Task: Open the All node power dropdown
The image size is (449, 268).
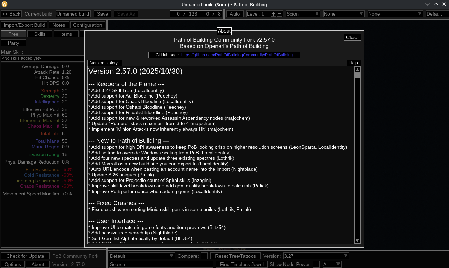Action: click(332, 264)
